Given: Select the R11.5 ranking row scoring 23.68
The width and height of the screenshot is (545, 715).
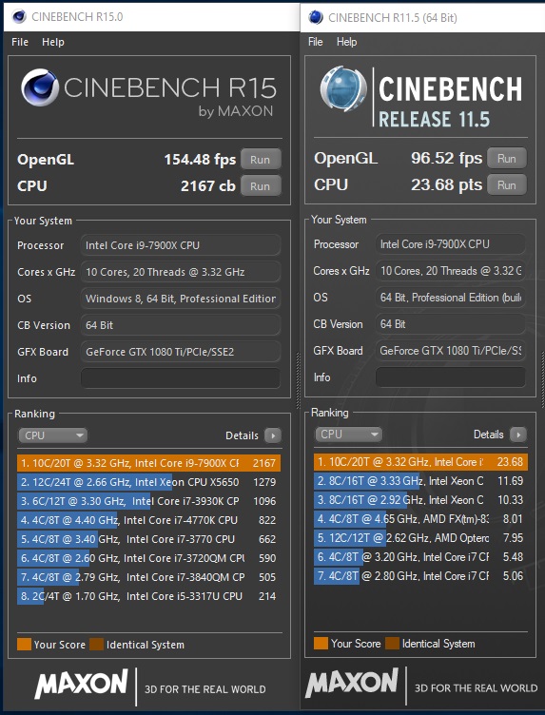Looking at the screenshot, I should 420,462.
